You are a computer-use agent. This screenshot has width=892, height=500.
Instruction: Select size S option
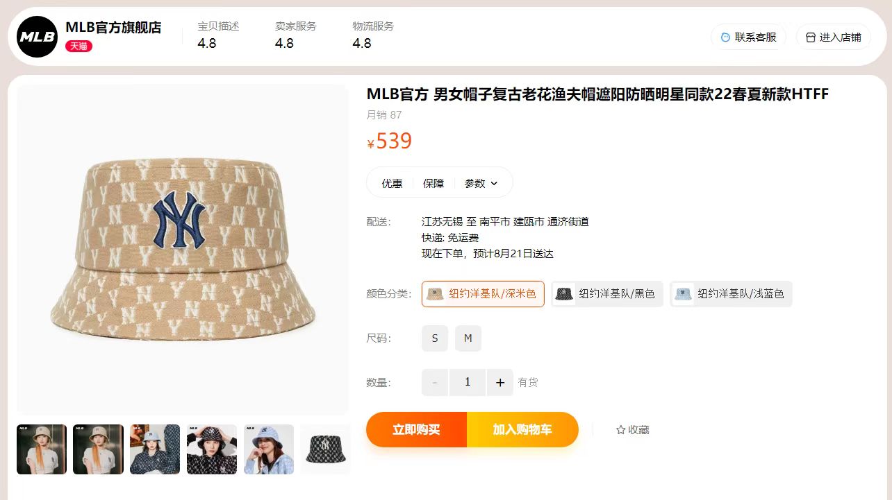[x=435, y=338]
